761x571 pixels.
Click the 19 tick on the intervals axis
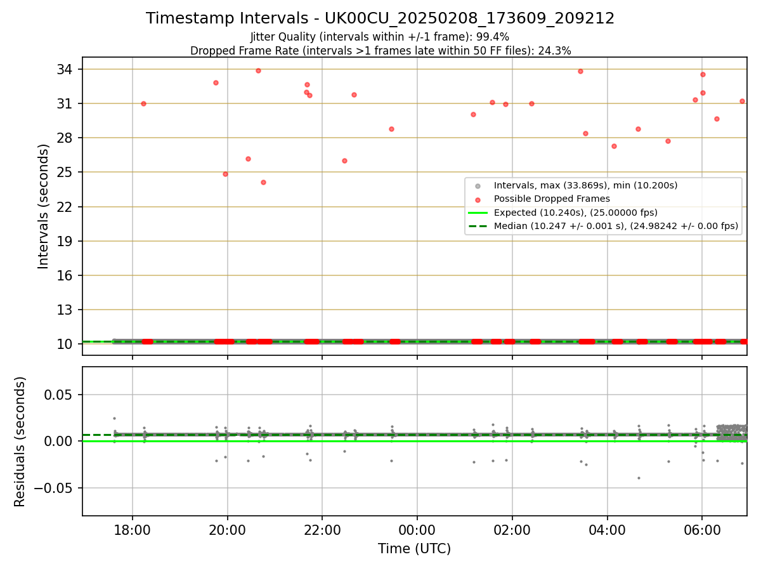[x=66, y=241]
